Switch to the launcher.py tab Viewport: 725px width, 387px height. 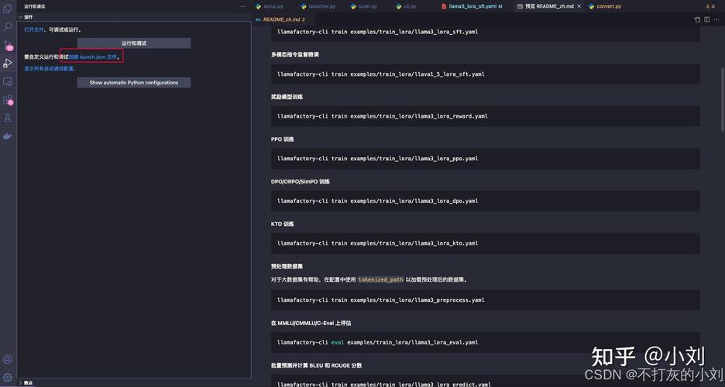[x=318, y=6]
